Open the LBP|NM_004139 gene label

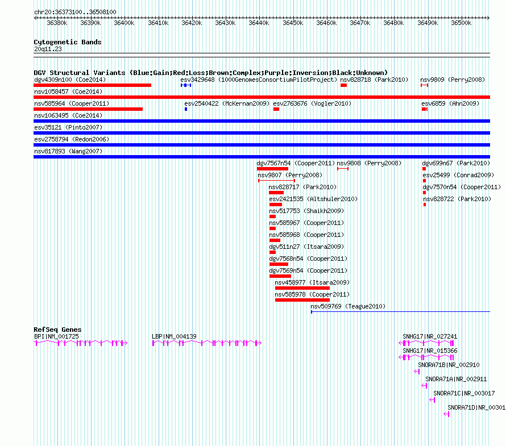pos(174,336)
